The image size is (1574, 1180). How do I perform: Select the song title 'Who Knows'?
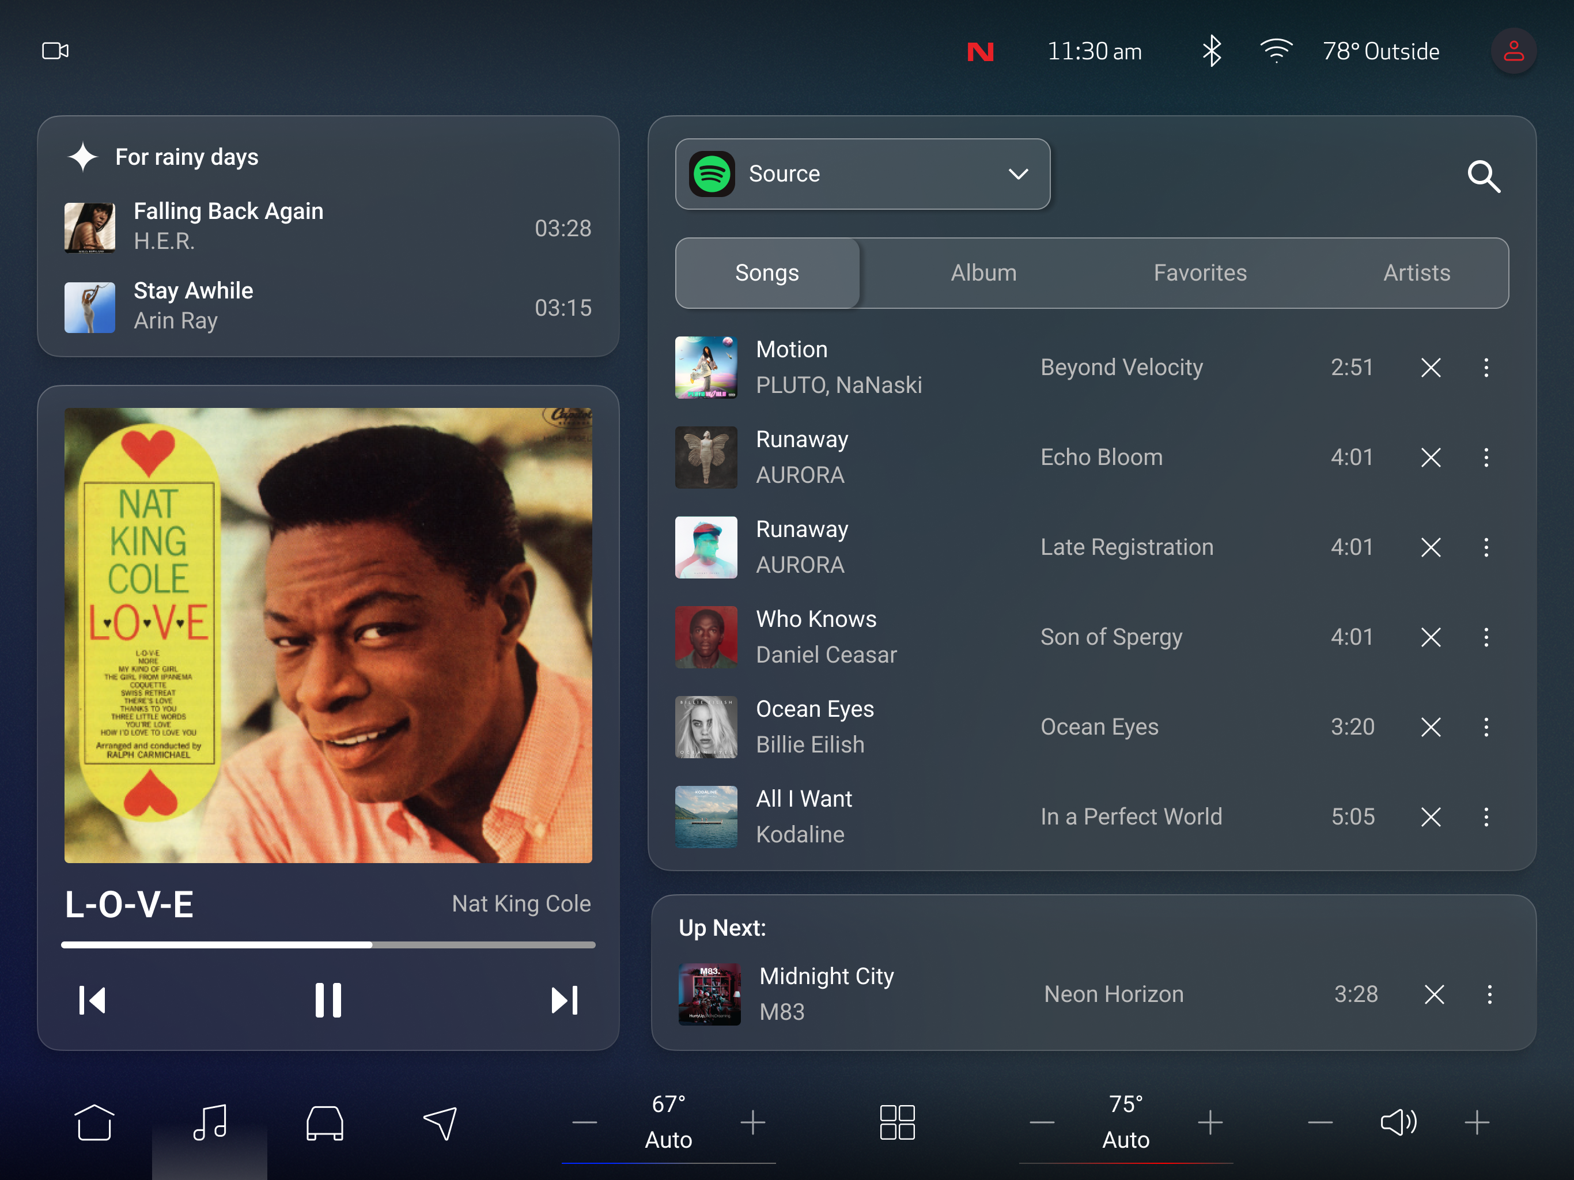click(815, 619)
